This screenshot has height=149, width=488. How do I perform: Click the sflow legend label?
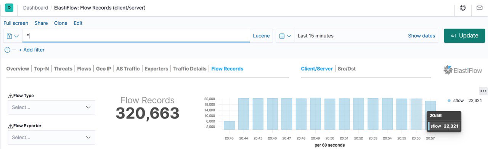click(458, 101)
